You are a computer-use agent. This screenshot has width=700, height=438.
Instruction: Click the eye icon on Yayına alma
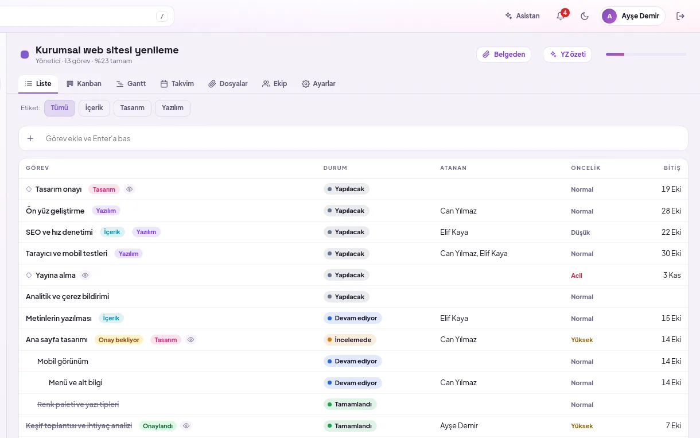coord(85,276)
